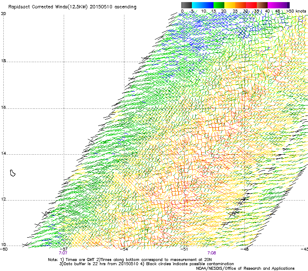The width and height of the screenshot is (308, 271).
Task: Click the purple '7:08' time marker
Action: click(211, 253)
